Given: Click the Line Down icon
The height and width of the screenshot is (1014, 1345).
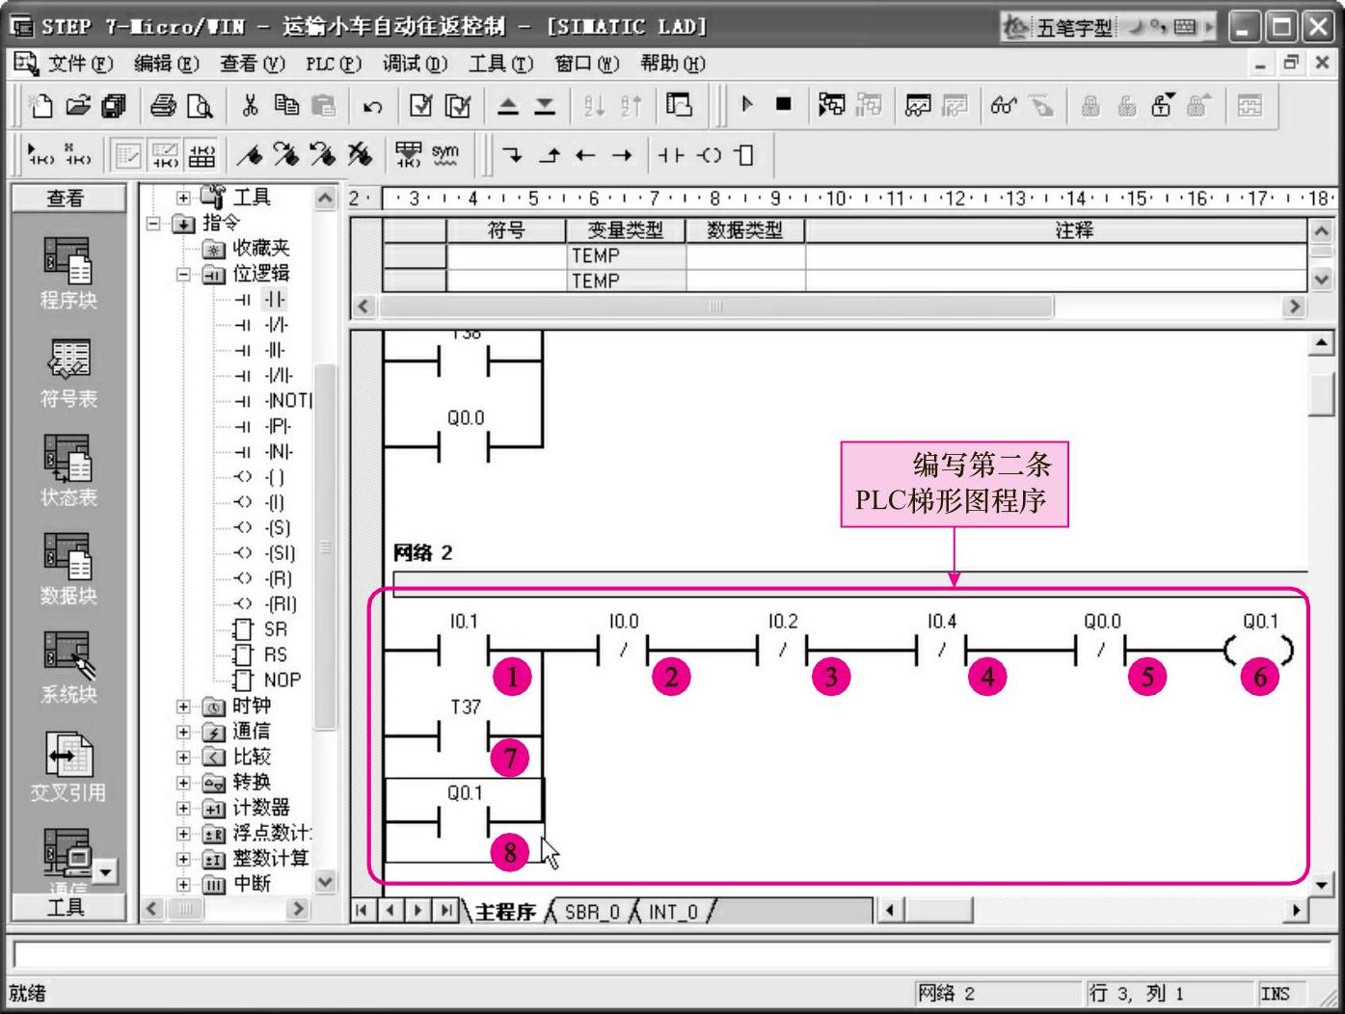Looking at the screenshot, I should point(513,155).
